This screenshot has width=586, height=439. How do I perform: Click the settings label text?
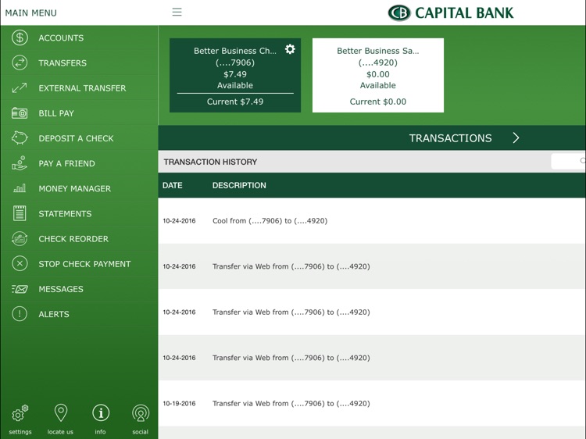click(20, 432)
